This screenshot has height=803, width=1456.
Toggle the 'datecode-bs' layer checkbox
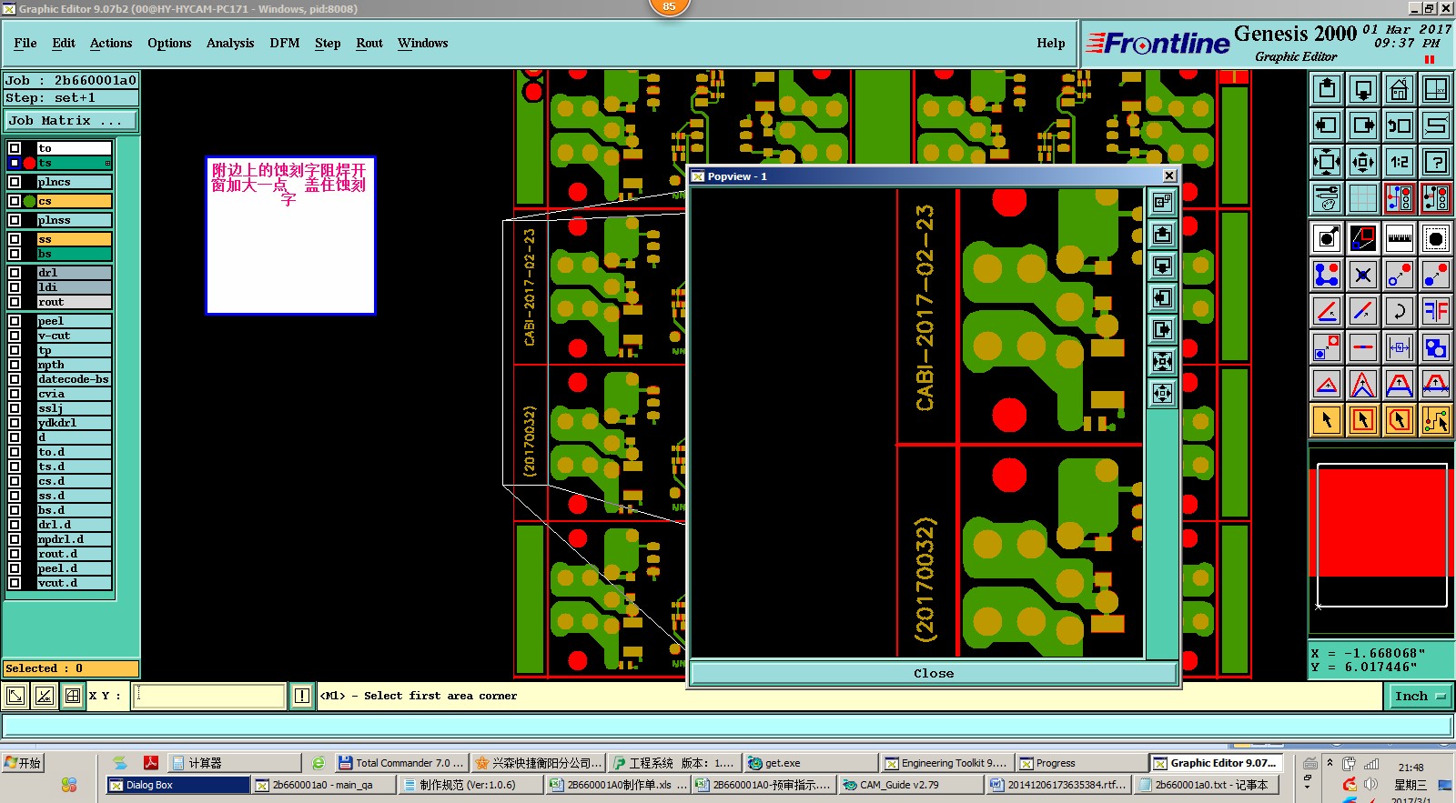[15, 379]
